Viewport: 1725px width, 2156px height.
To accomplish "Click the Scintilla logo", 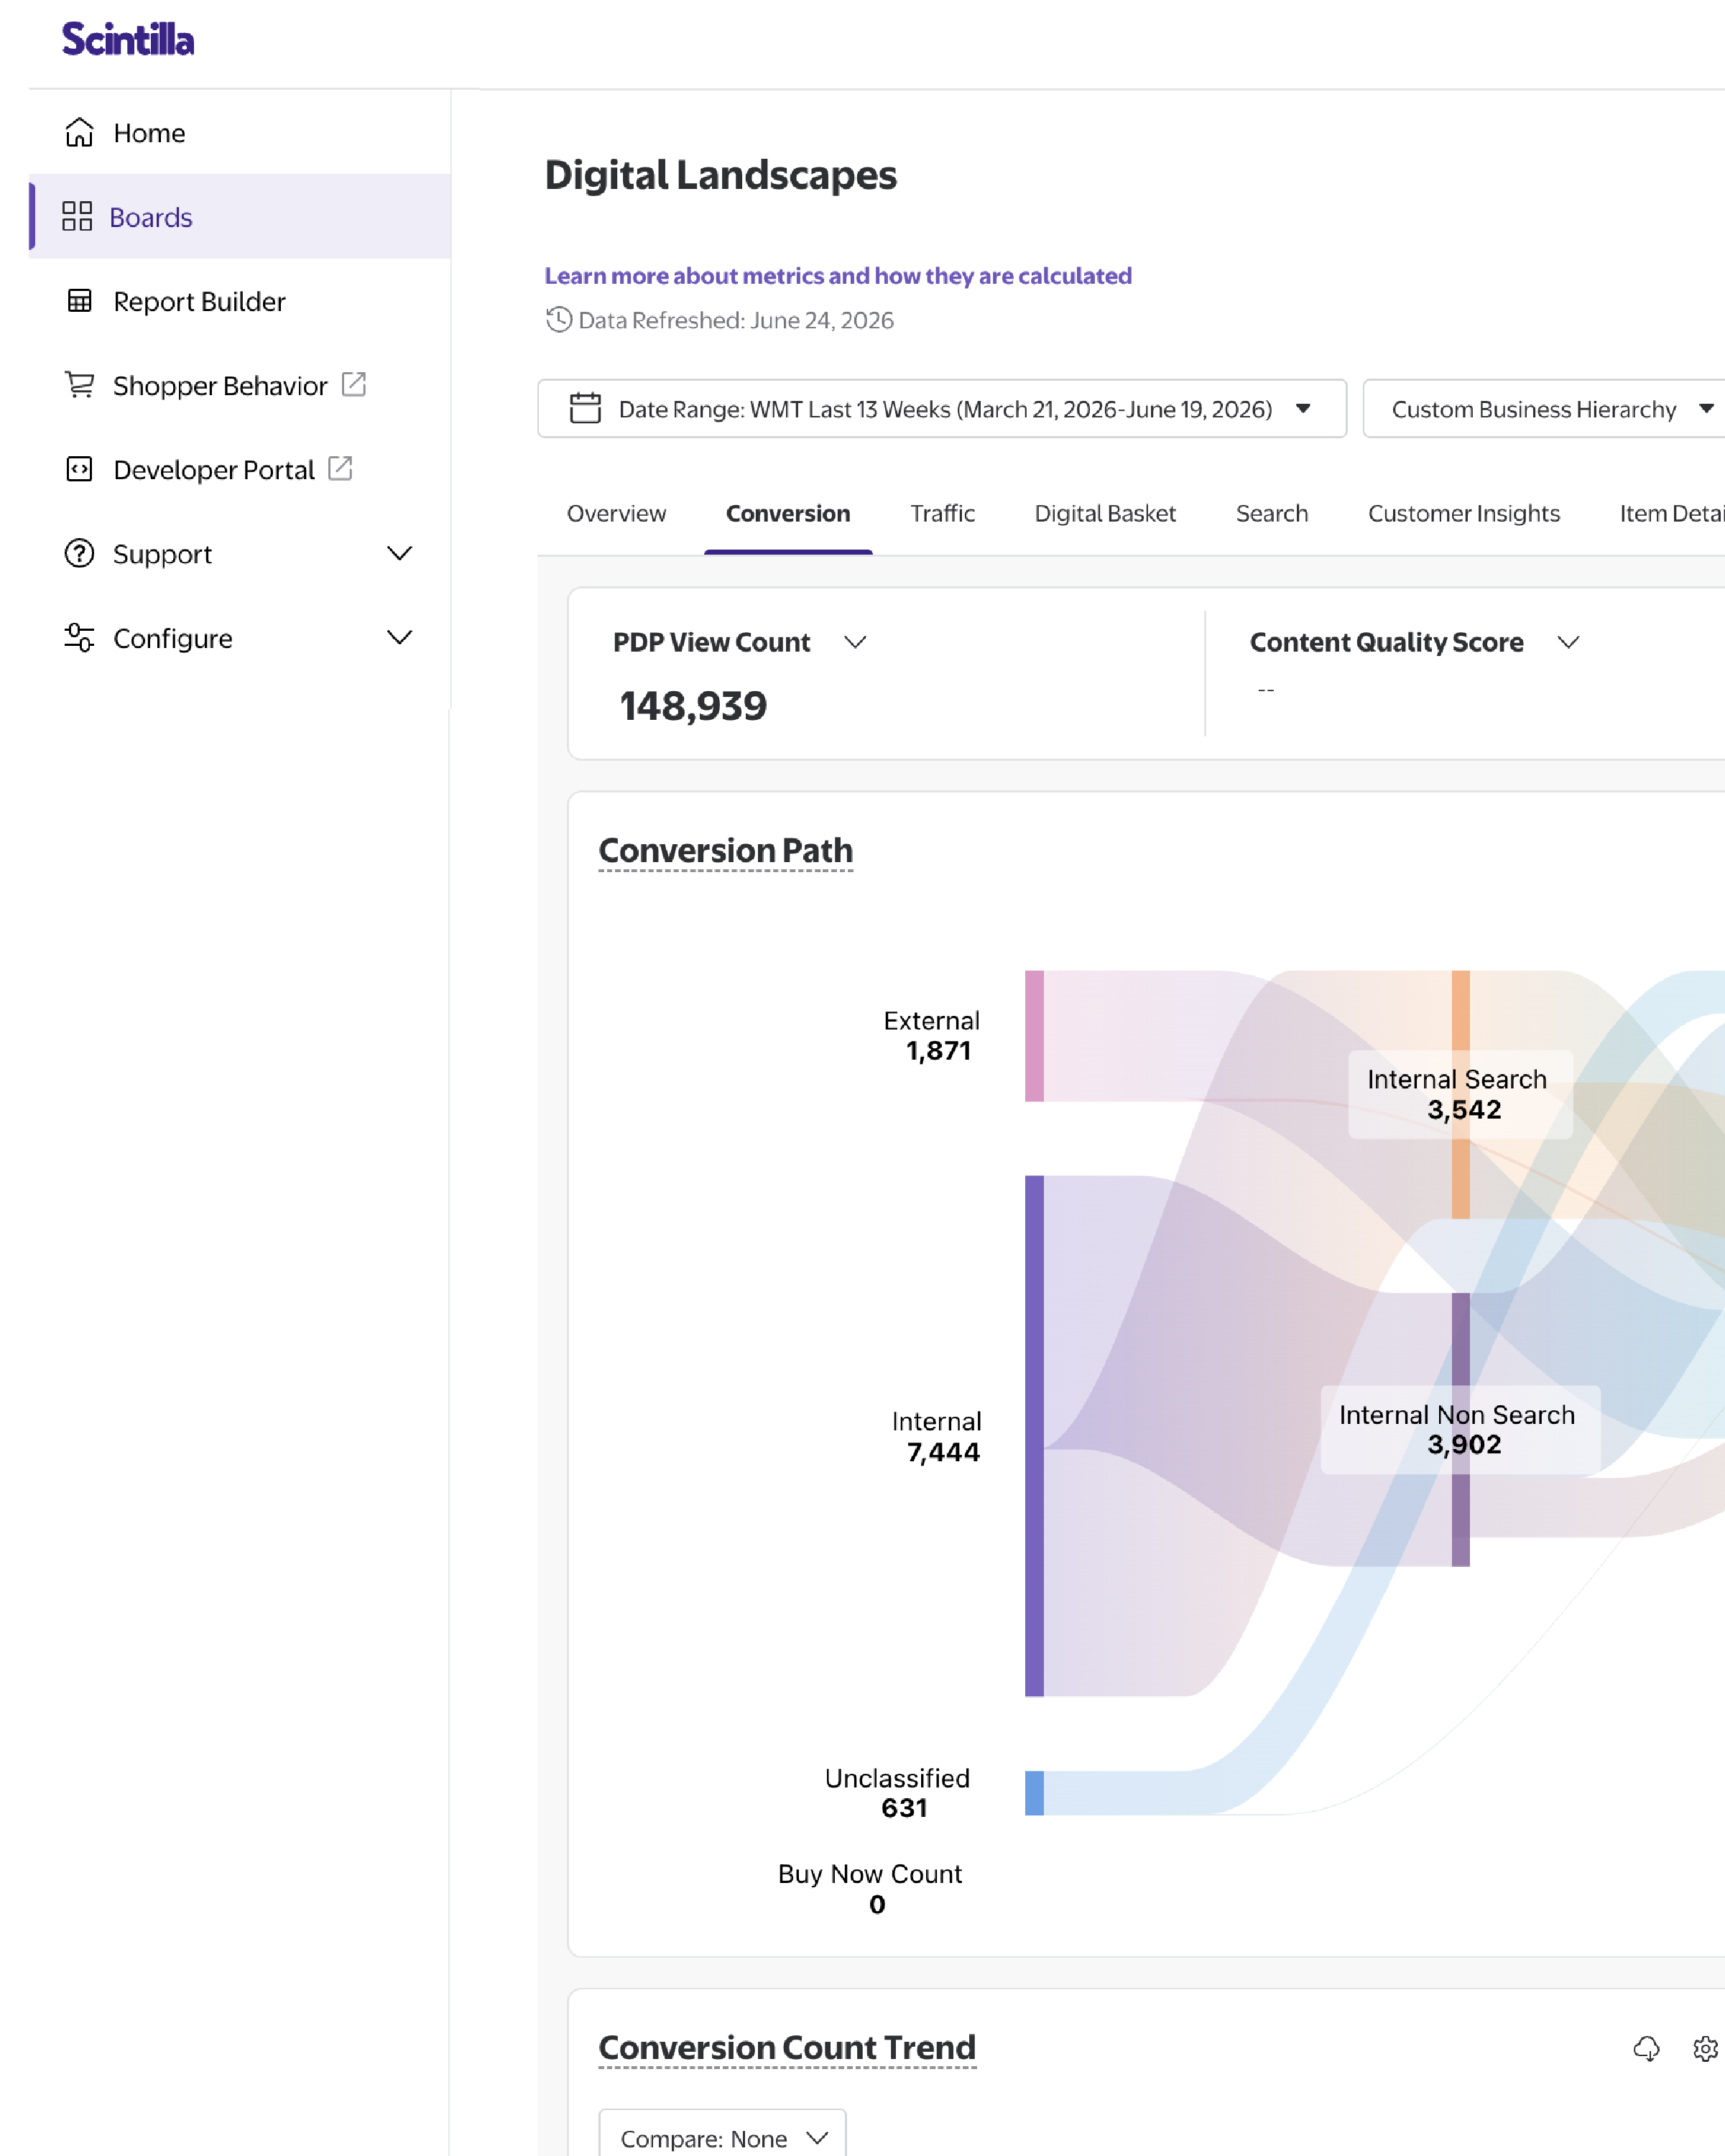I will 128,39.
